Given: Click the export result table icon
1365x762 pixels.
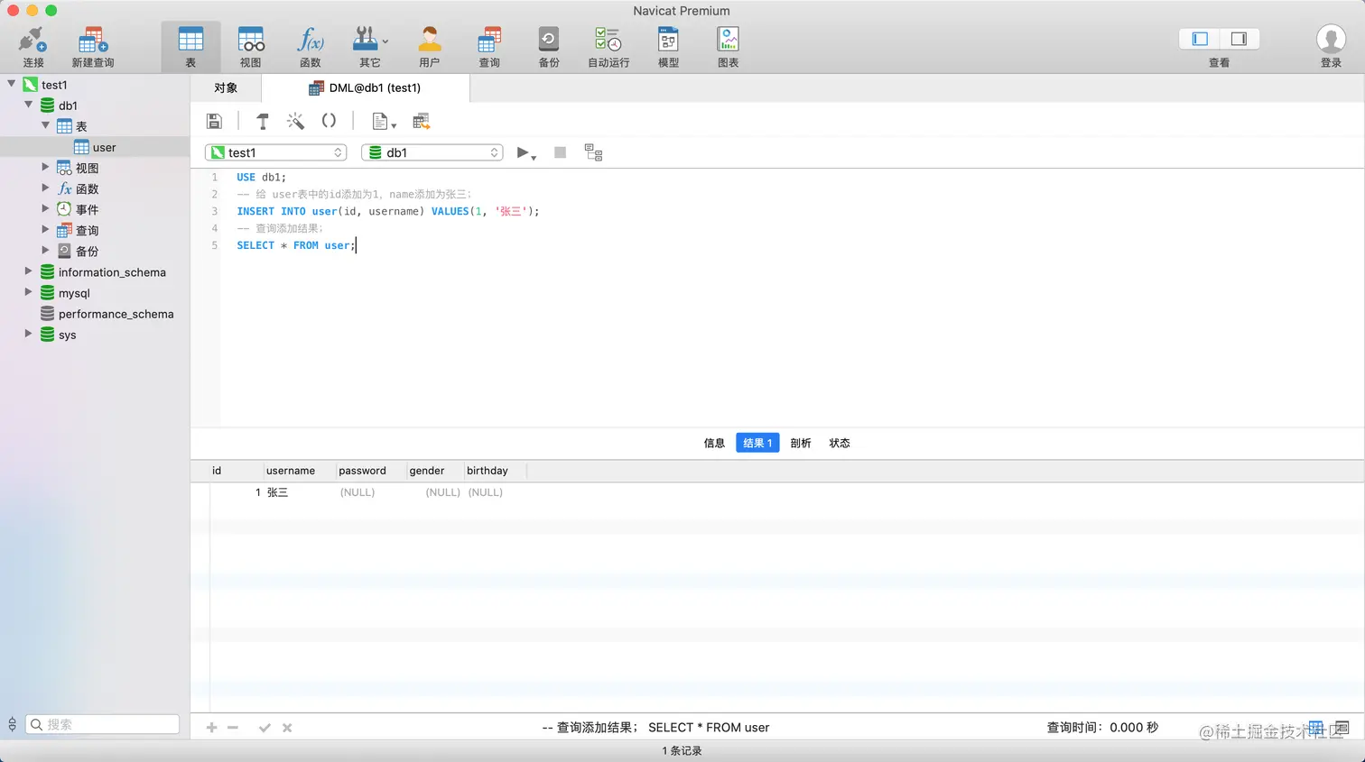Looking at the screenshot, I should [421, 121].
